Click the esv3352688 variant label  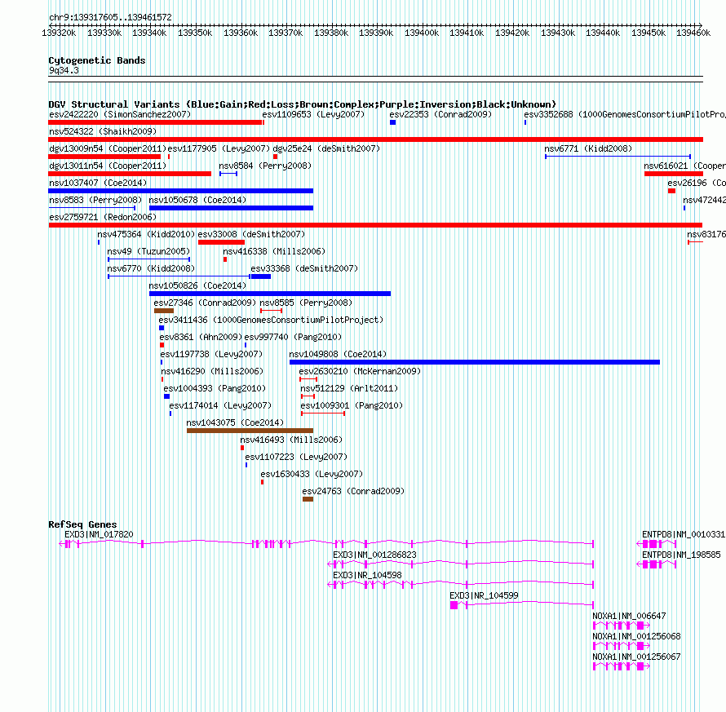coord(625,114)
